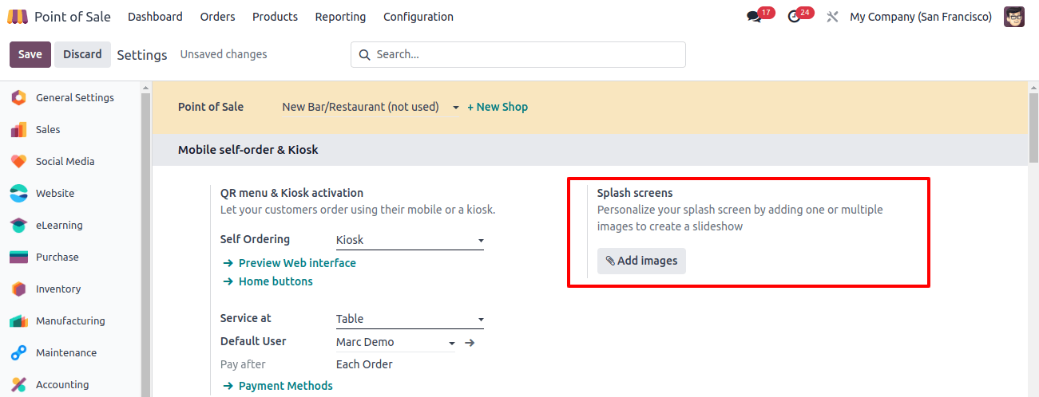The image size is (1039, 397).
Task: Click the Purchase card icon
Action: pos(18,257)
